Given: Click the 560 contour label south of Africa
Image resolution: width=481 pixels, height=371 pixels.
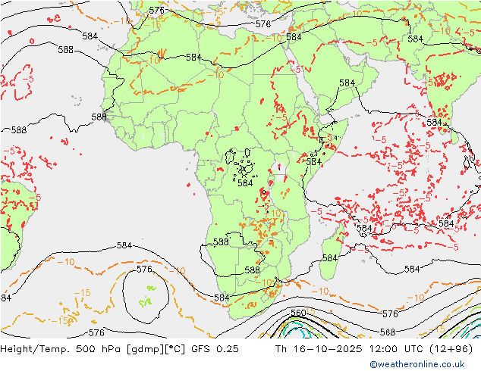Looking at the screenshot, I should 298,313.
